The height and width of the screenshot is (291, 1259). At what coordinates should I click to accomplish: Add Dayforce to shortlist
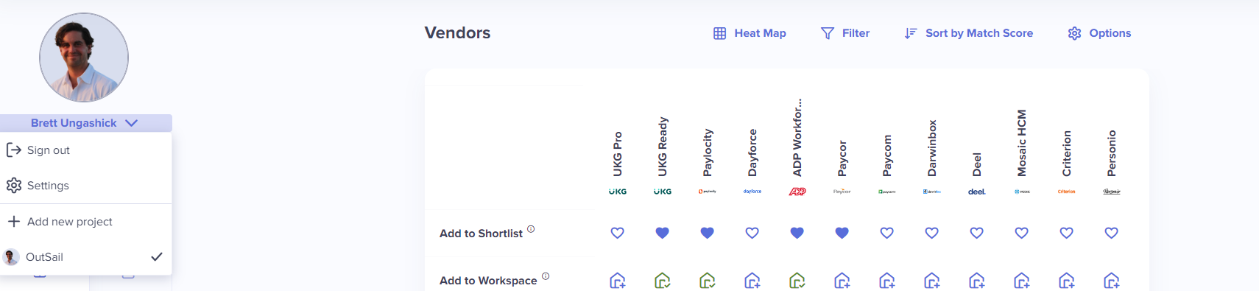click(x=752, y=233)
